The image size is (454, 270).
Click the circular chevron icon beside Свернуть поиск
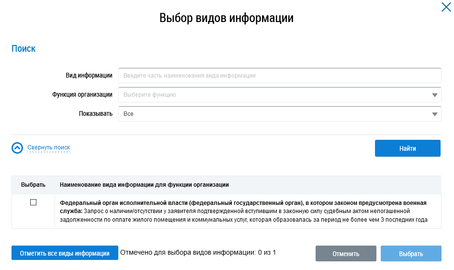[17, 148]
